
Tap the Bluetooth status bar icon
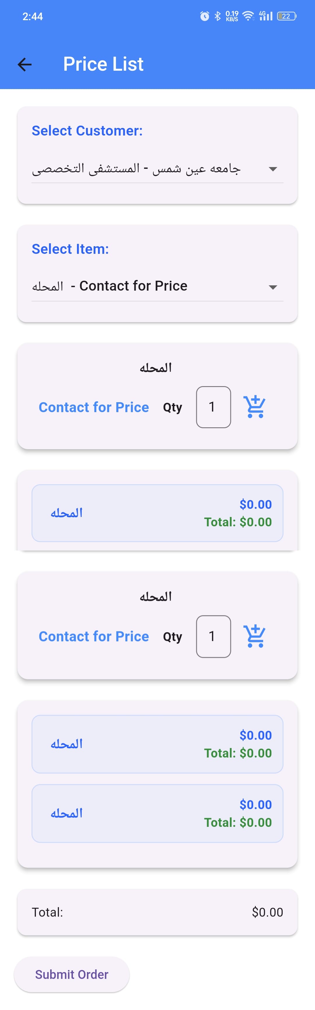coord(218,16)
